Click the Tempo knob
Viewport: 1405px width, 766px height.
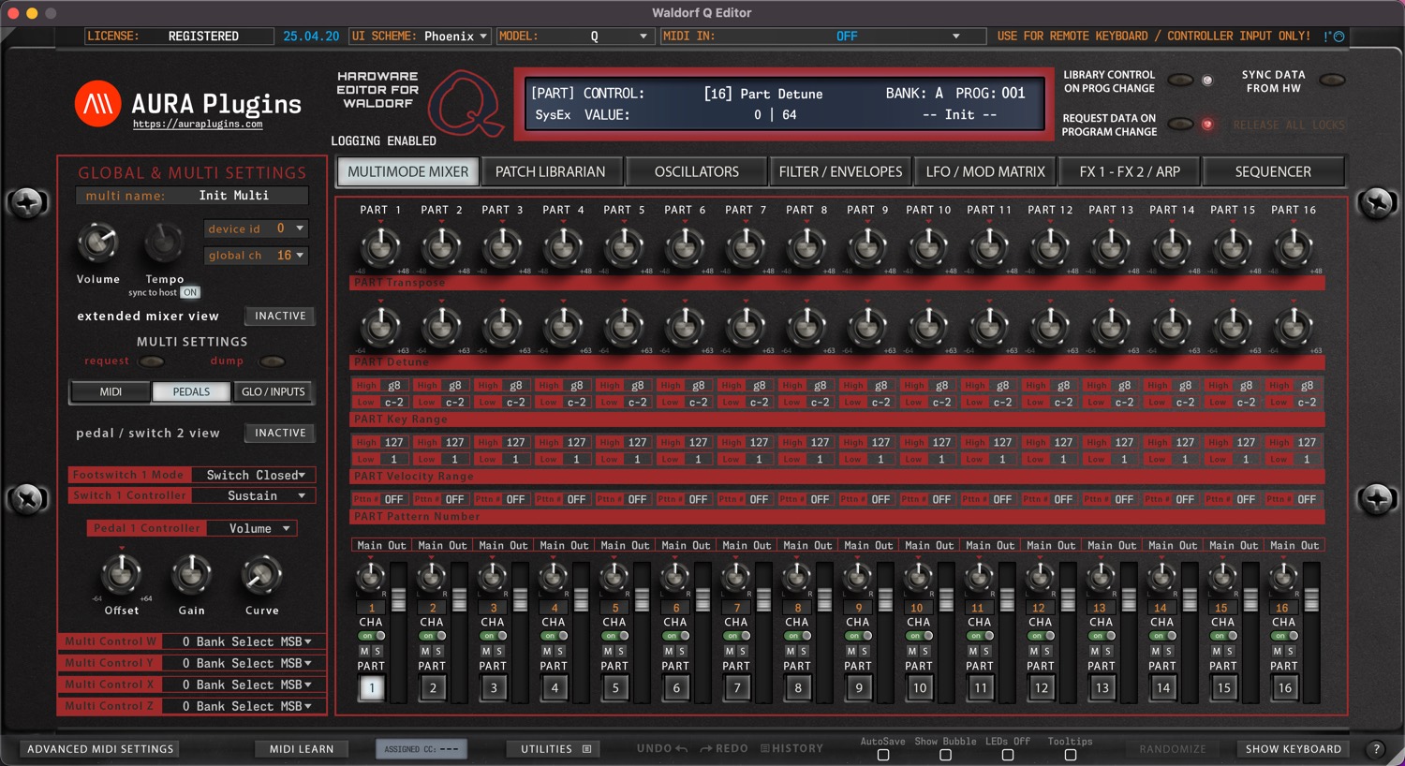pyautogui.click(x=164, y=243)
